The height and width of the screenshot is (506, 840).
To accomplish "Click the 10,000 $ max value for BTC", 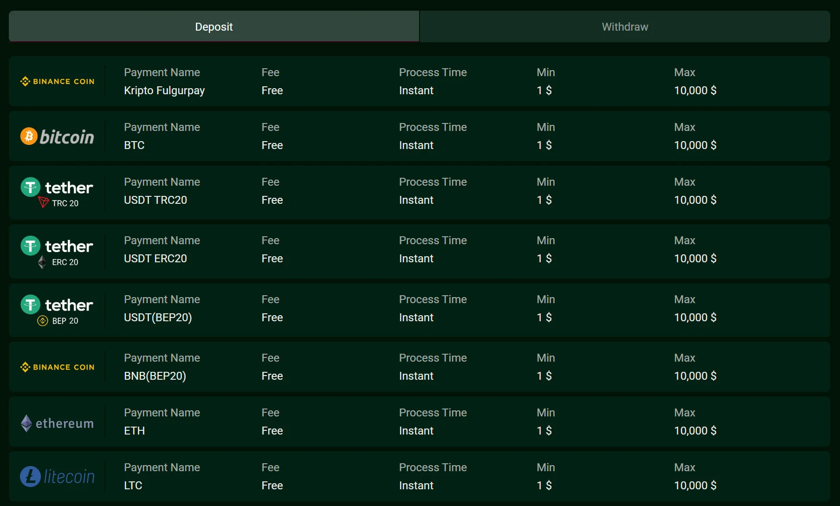I will click(x=695, y=145).
